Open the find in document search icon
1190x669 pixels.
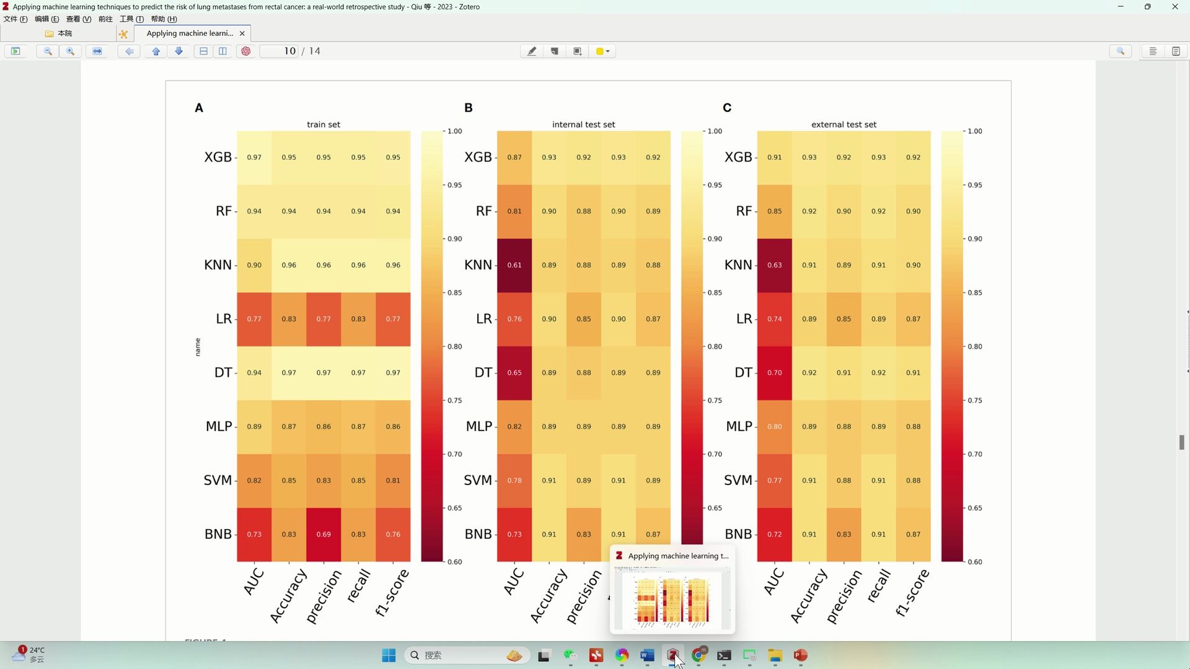[1121, 51]
